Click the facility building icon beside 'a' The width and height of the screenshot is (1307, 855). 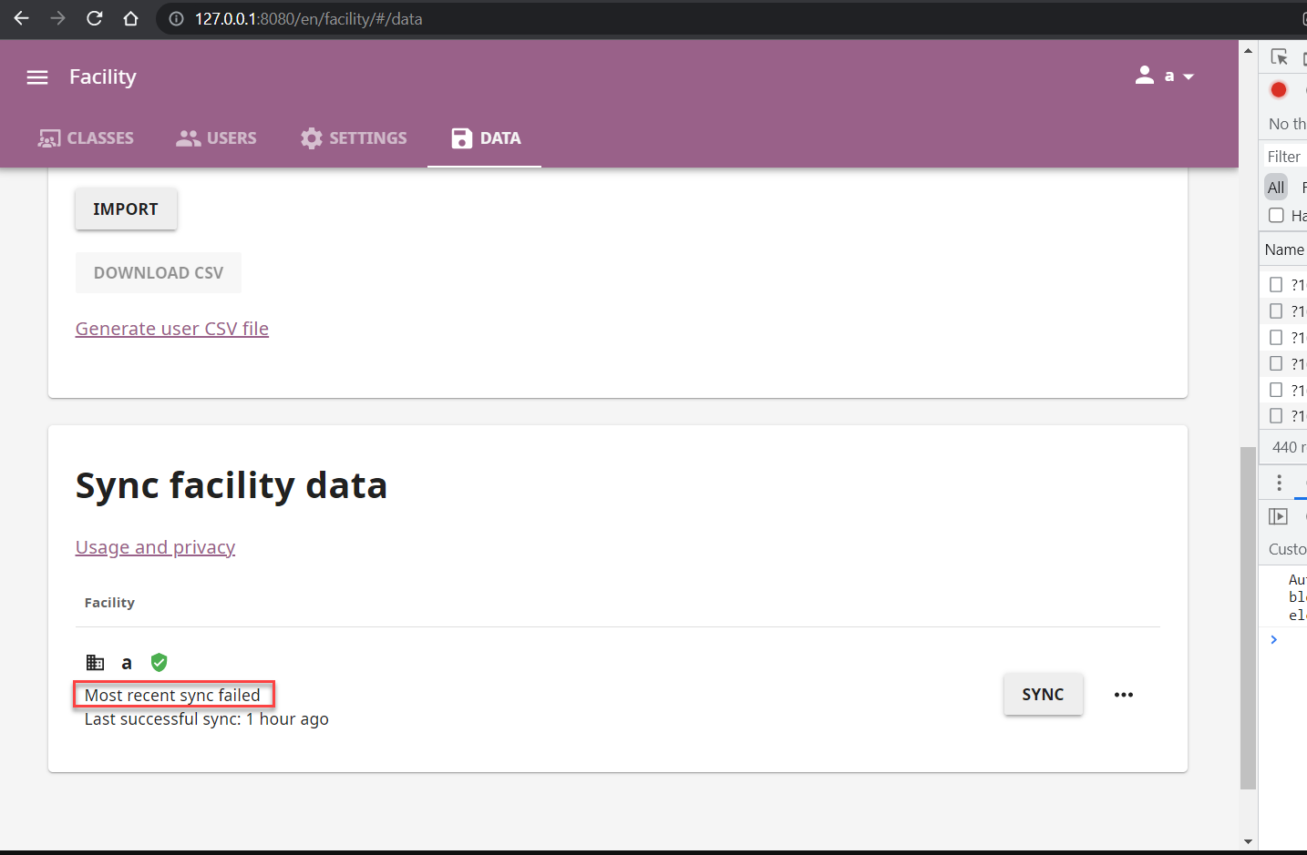(95, 662)
